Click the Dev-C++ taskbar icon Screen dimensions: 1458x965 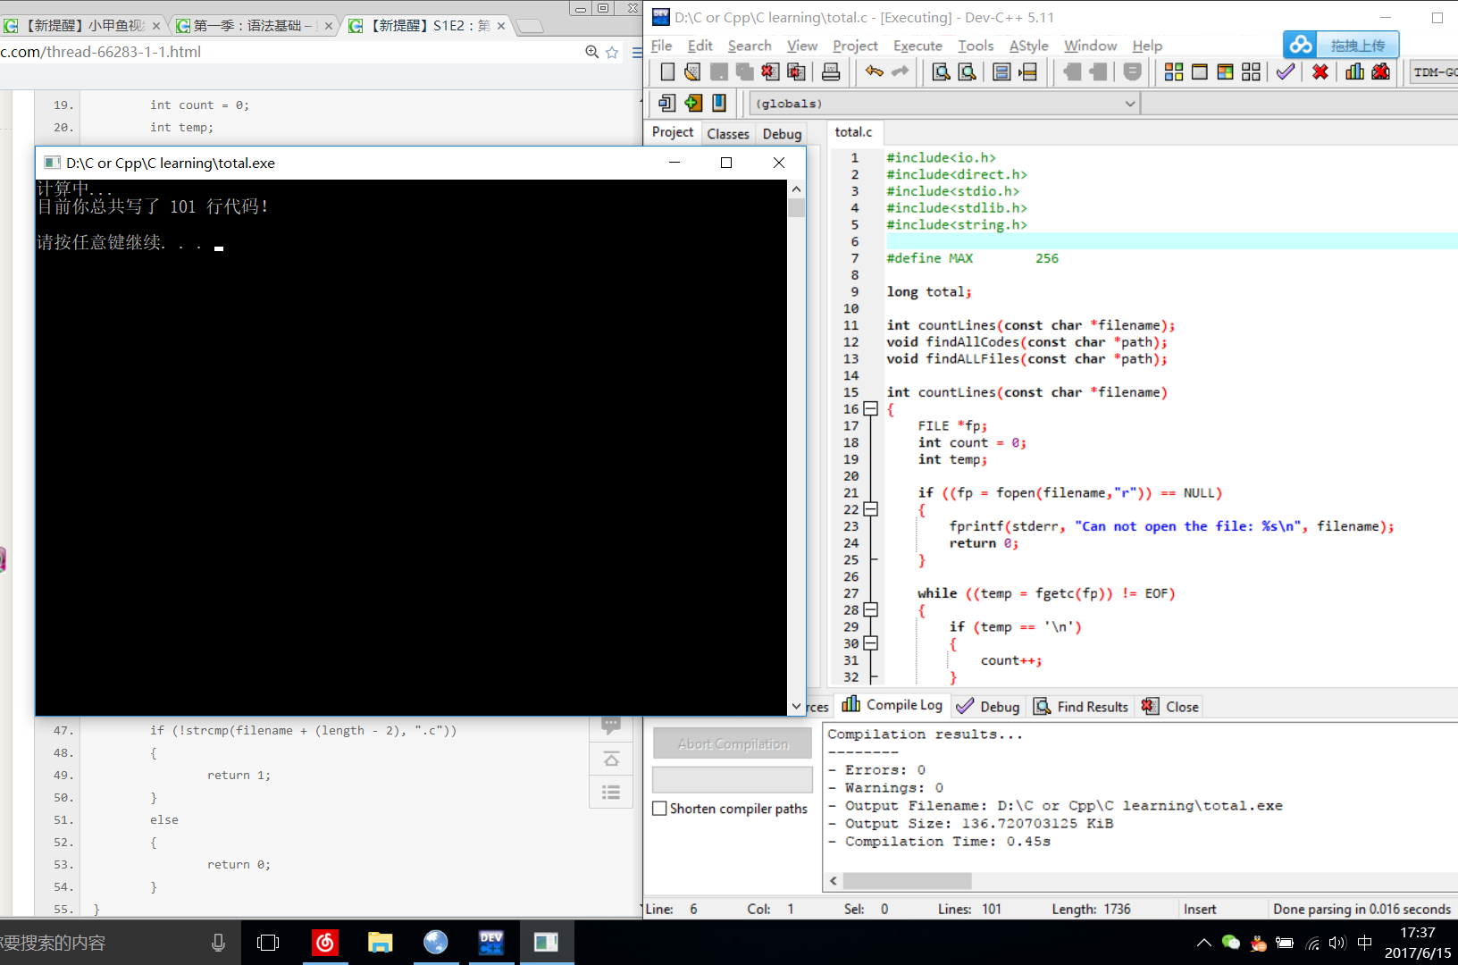(491, 943)
